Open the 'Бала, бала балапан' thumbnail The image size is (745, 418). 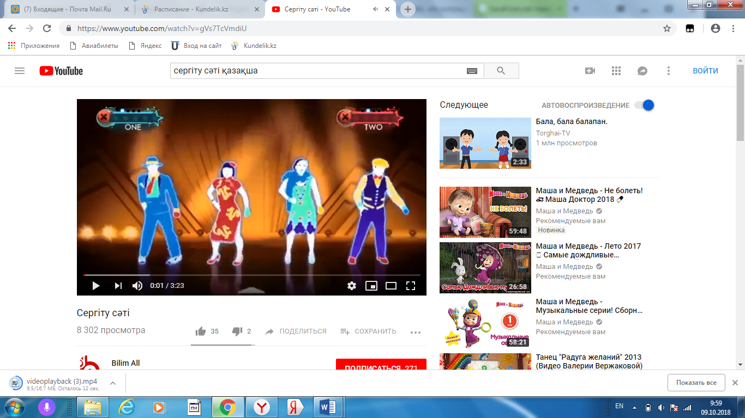tap(485, 143)
